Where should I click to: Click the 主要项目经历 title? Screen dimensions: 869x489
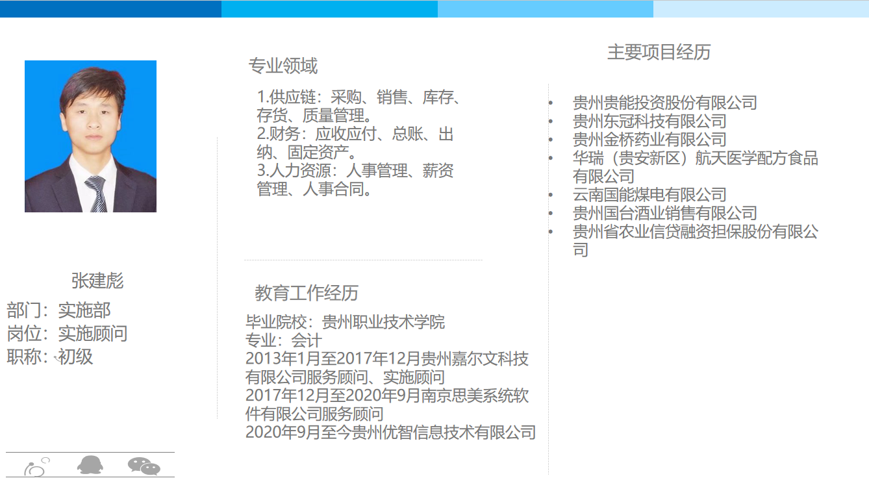click(x=659, y=52)
